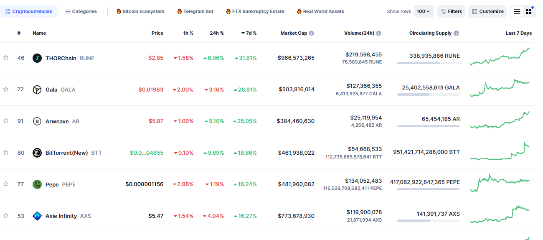
Task: Open the Bitcoin Ecosystem link
Action: [140, 11]
